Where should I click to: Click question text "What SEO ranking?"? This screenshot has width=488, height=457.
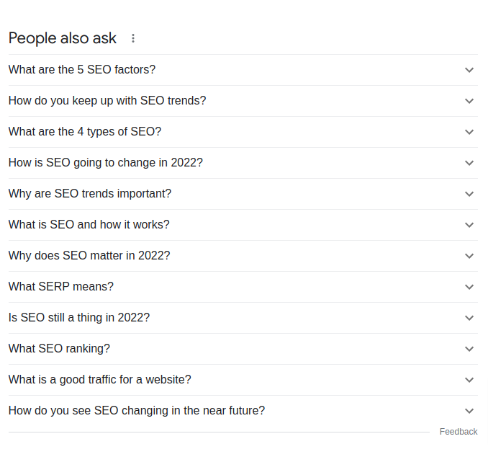click(59, 349)
